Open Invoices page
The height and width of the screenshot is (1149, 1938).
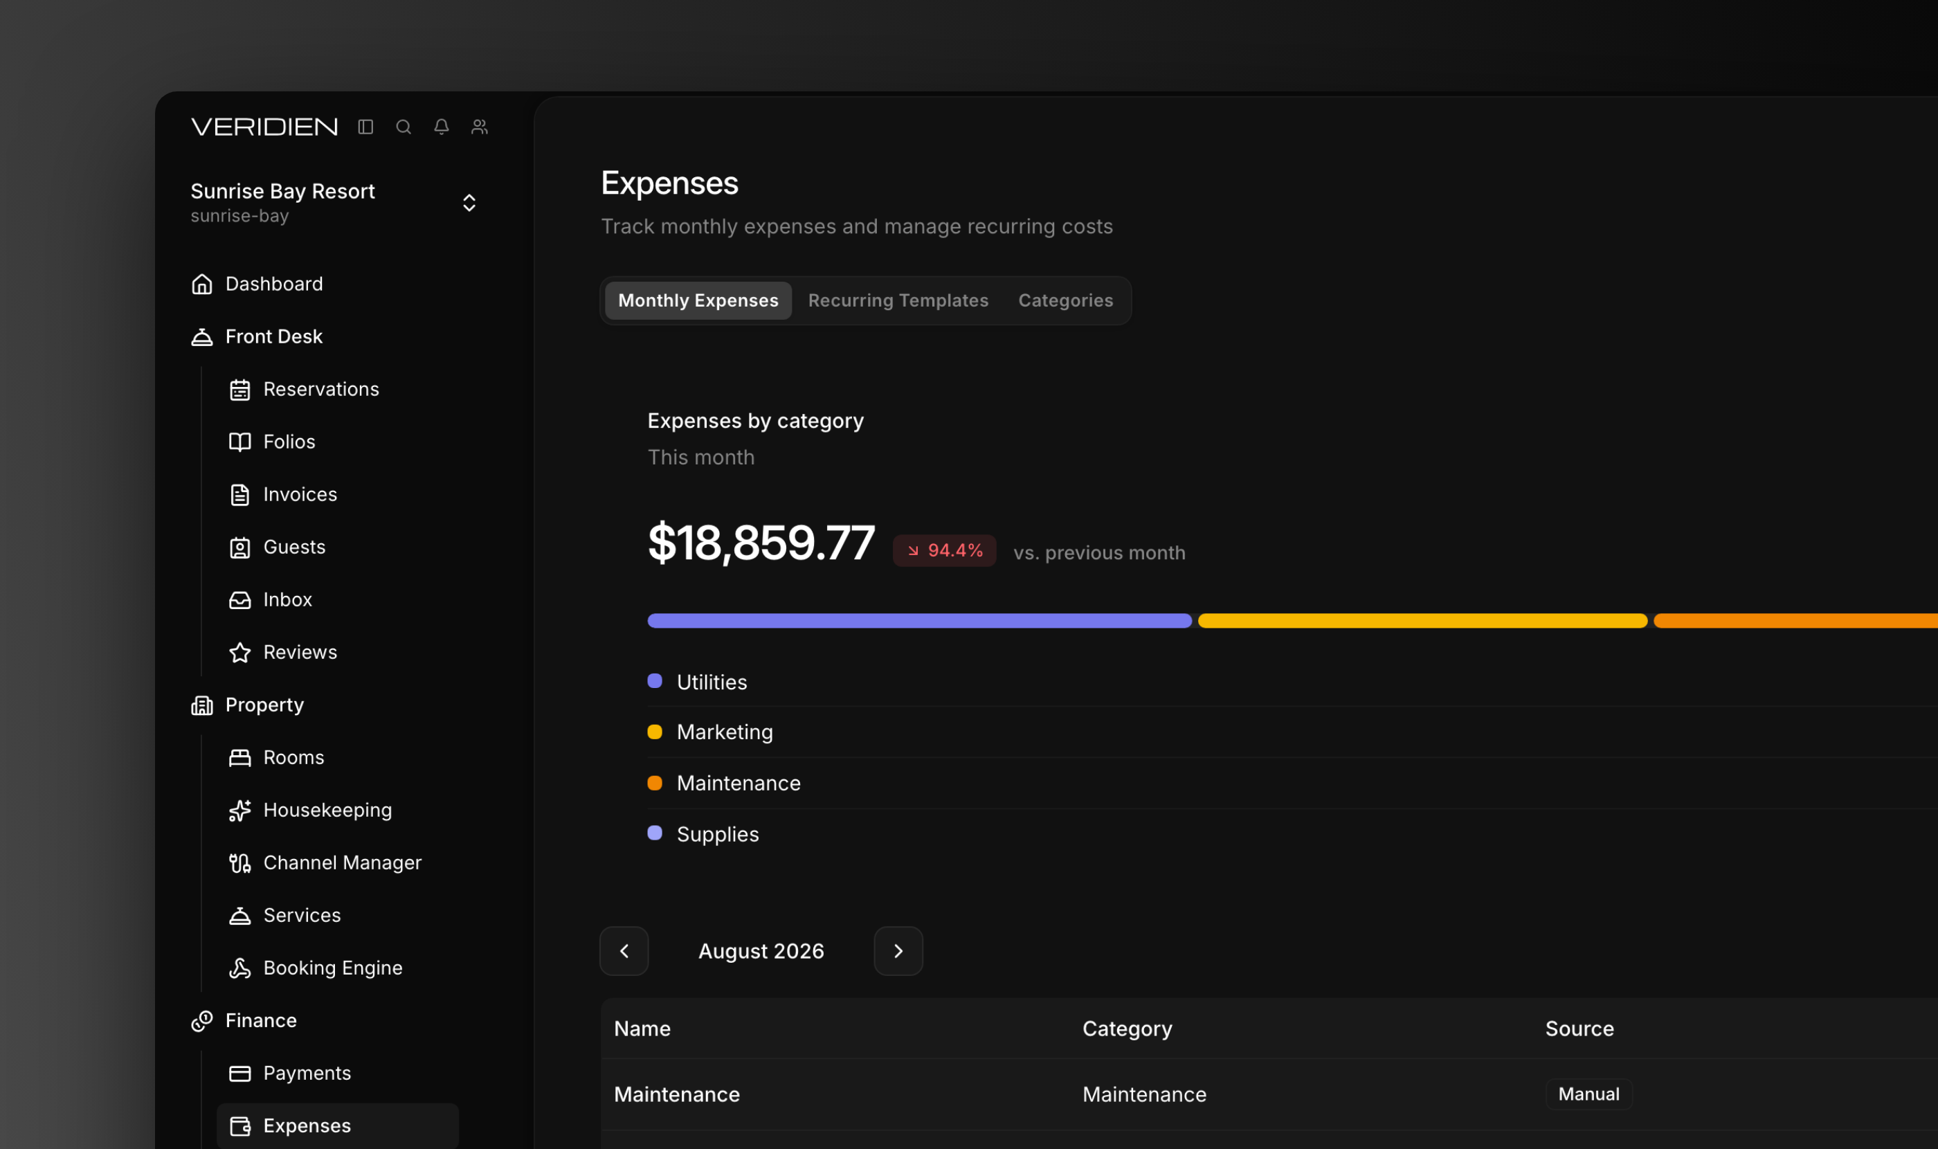pos(300,495)
